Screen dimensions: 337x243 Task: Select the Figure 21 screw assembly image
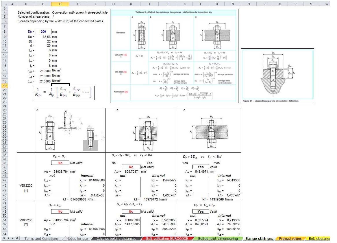(277, 75)
